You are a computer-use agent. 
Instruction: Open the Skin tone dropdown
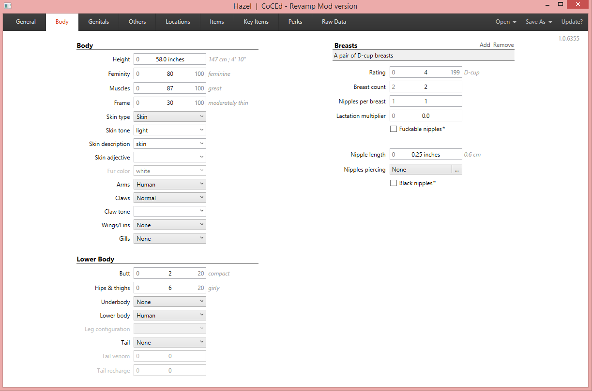point(169,130)
